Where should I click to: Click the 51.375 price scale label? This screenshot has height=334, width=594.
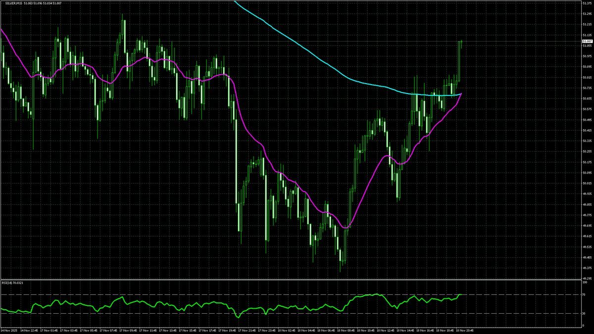[587, 3]
